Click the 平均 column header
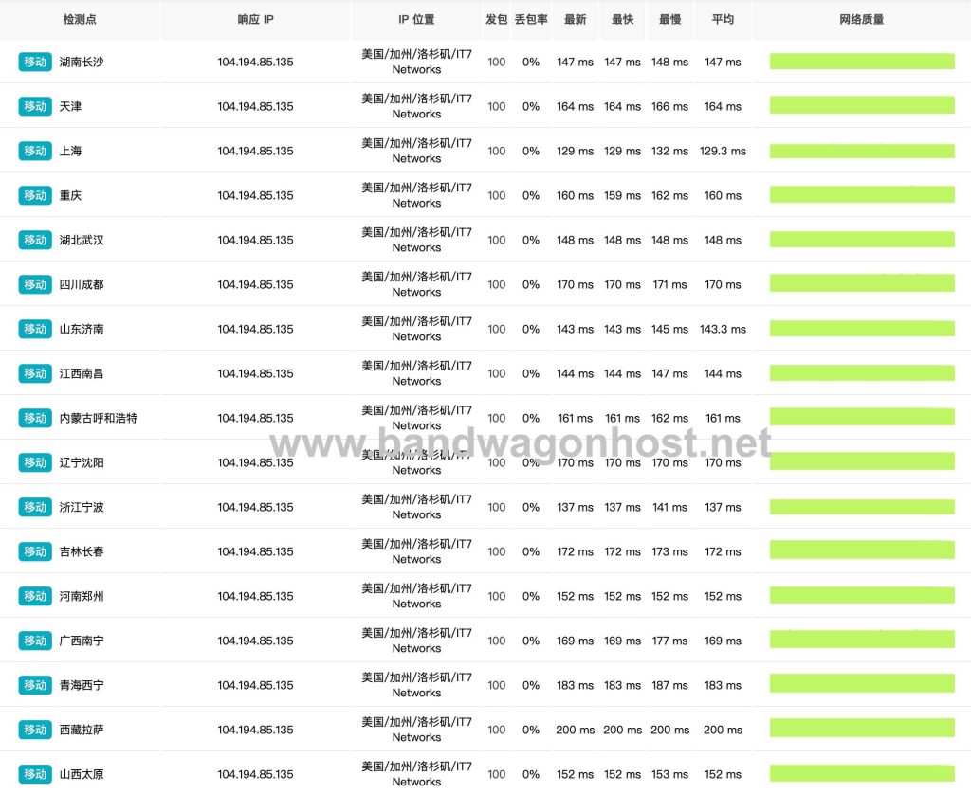 click(723, 19)
